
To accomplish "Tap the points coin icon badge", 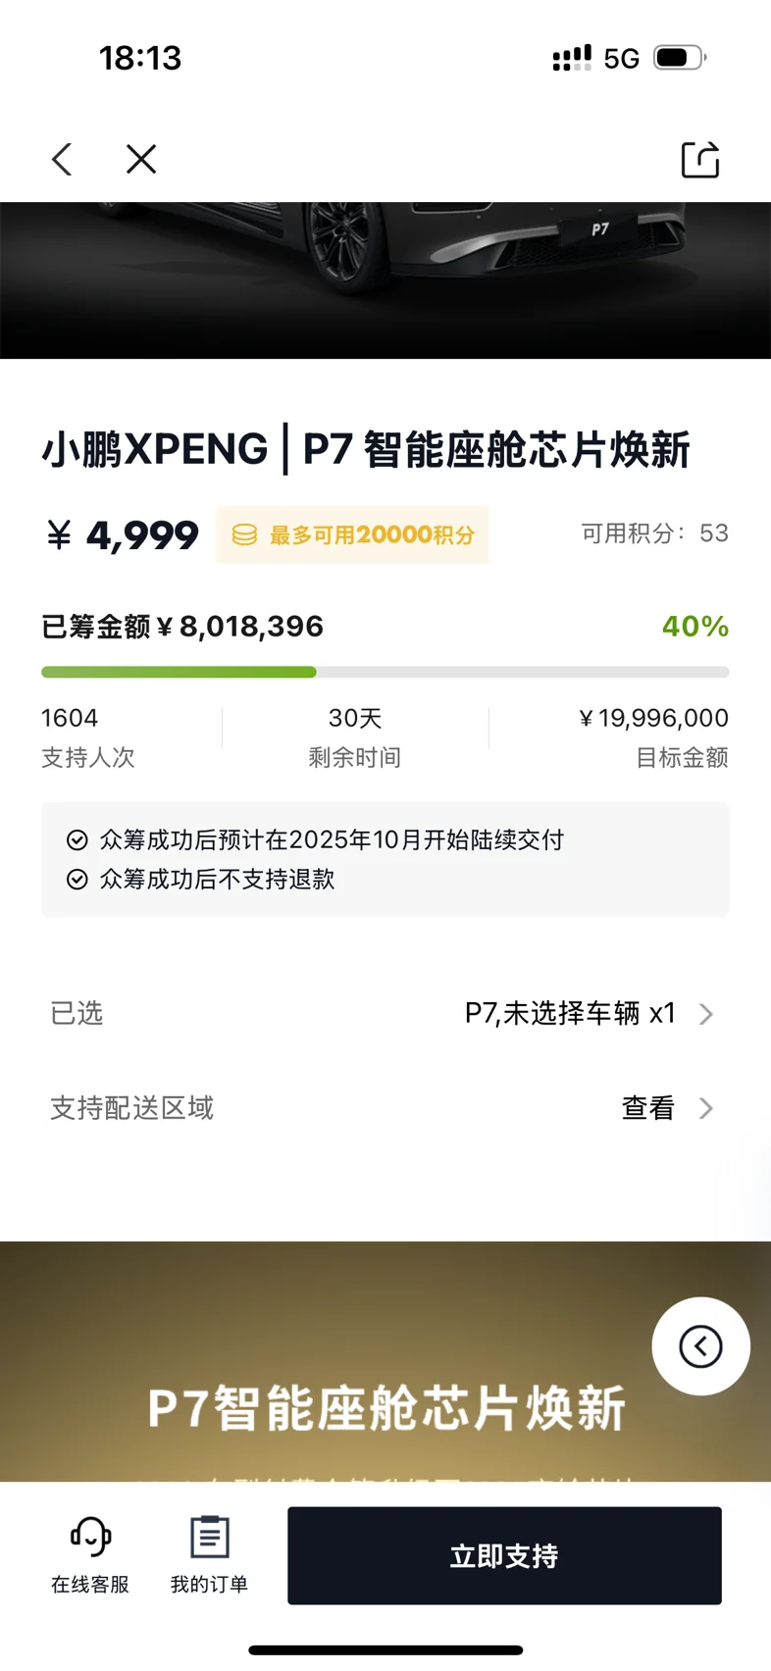I will (244, 534).
